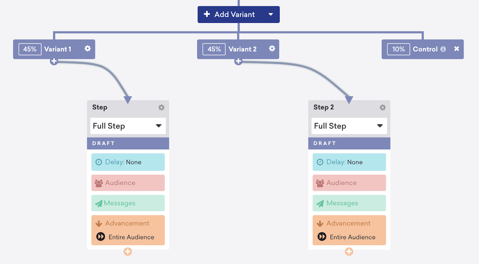Image resolution: width=479 pixels, height=264 pixels.
Task: Click plus connector under Variant 1
Action: 54,61
